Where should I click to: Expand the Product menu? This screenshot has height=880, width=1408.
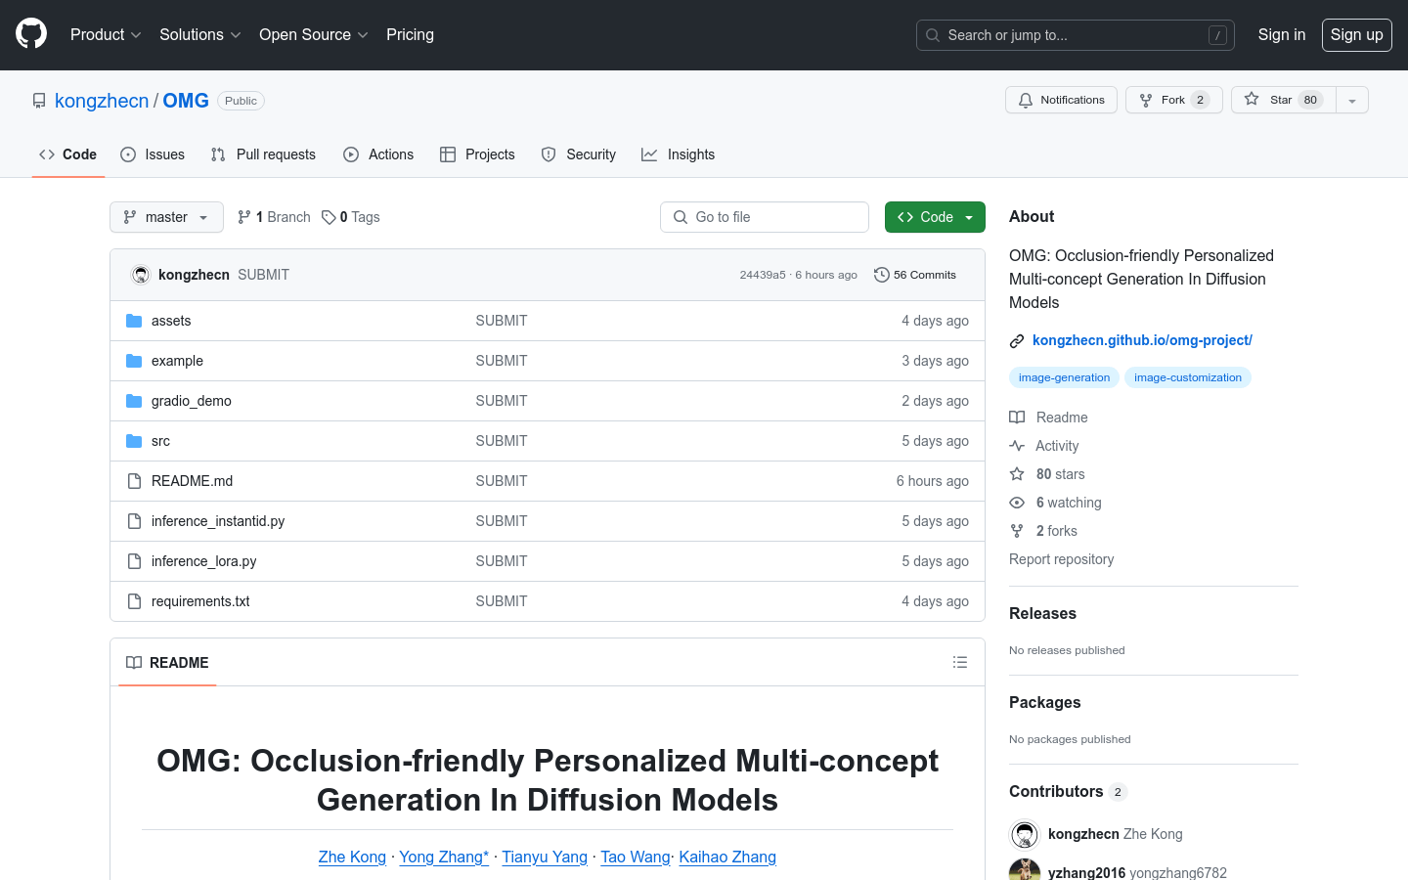(x=106, y=34)
